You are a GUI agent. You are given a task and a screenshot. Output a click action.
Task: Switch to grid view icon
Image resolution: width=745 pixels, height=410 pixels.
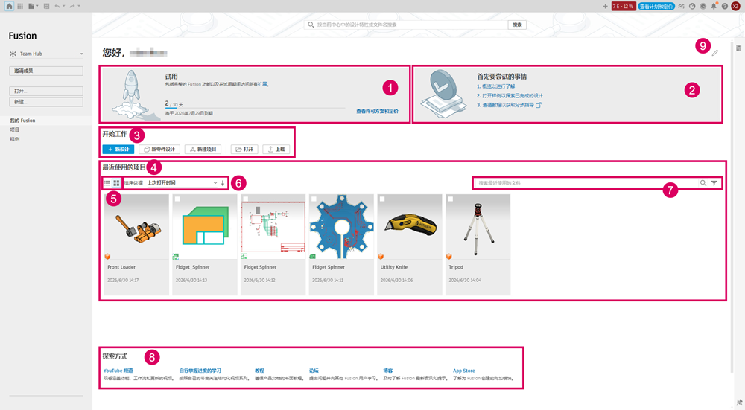116,183
